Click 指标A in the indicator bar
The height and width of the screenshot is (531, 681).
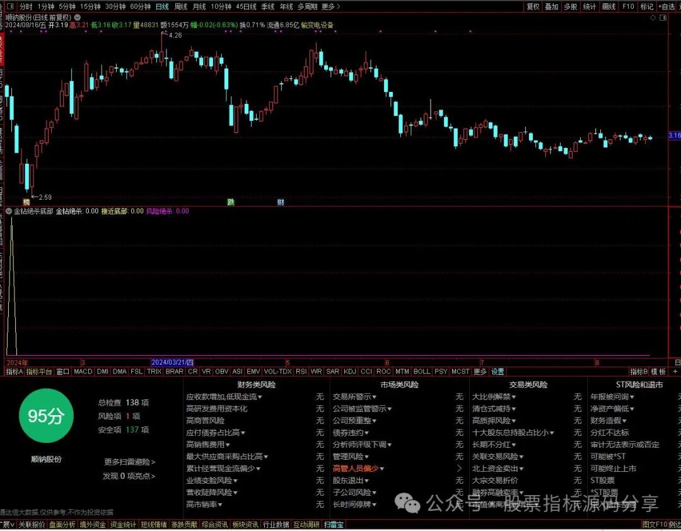click(x=15, y=372)
